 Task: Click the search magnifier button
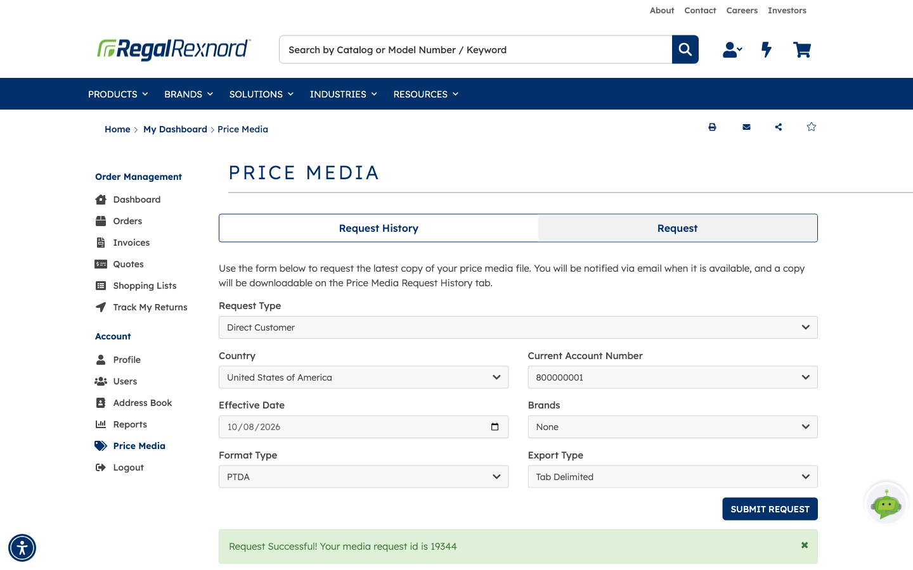tap(685, 49)
